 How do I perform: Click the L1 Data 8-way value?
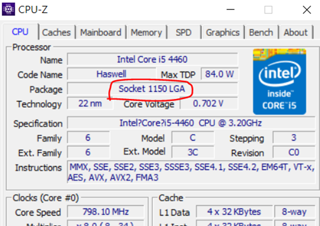pos(295,212)
